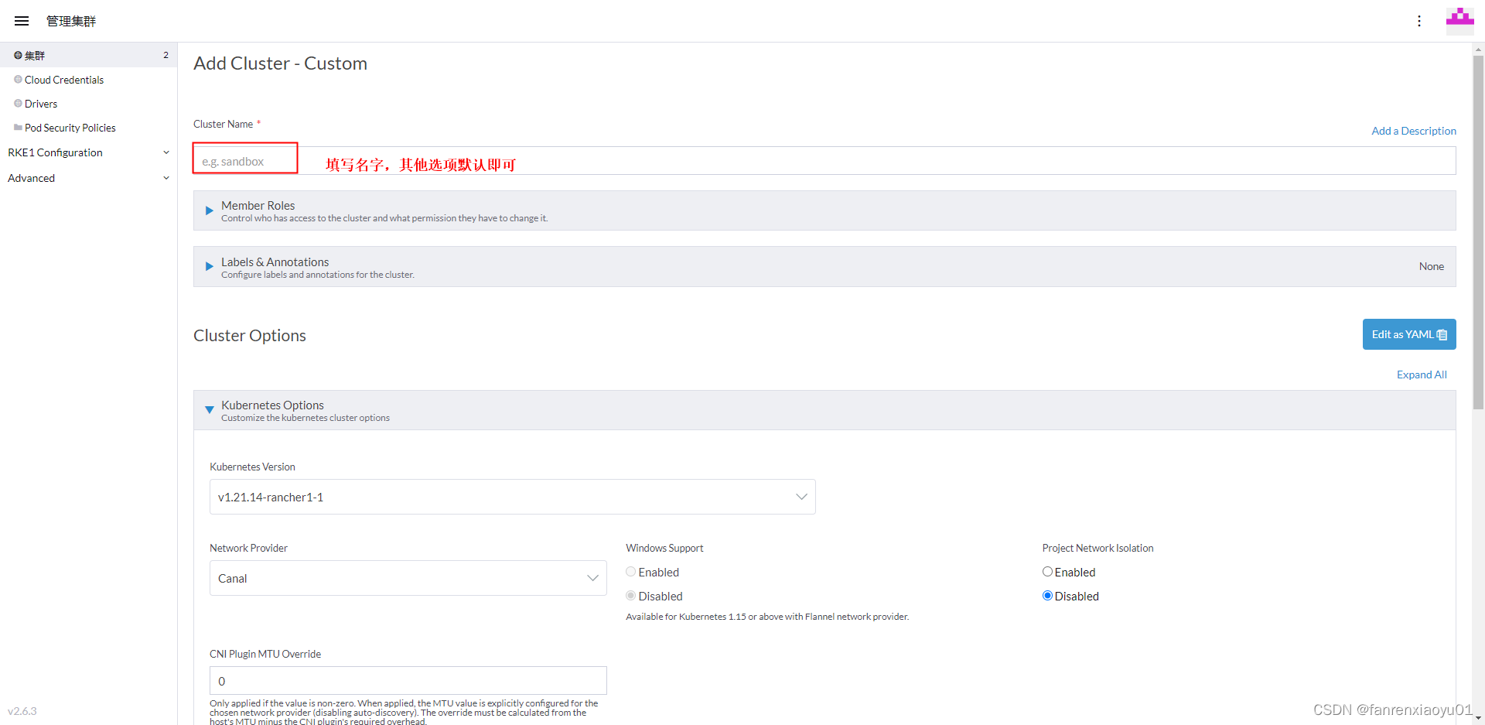Click the 管理集群 header title

(x=71, y=21)
